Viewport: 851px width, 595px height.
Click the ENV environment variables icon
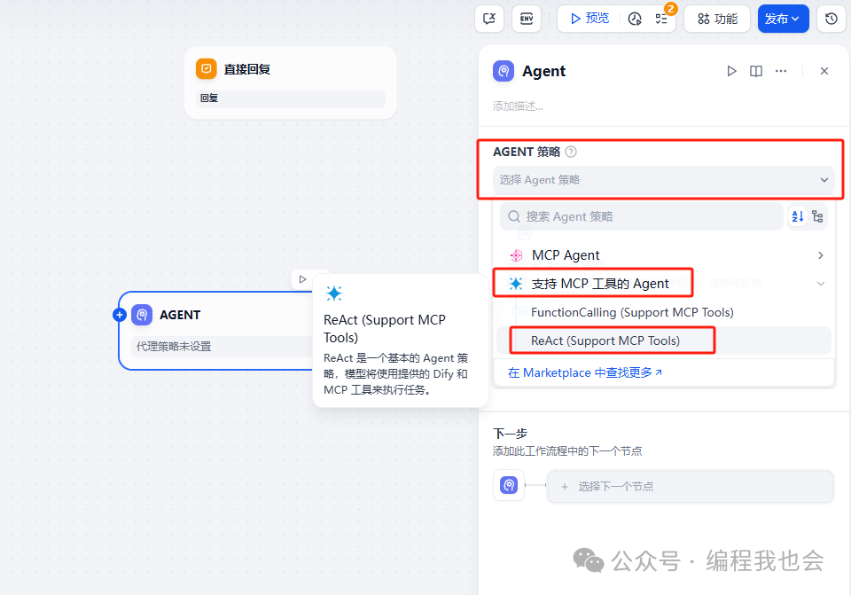coord(527,18)
